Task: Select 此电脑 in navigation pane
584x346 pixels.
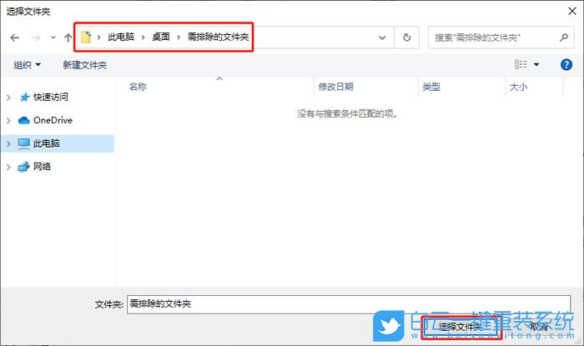Action: click(x=46, y=143)
